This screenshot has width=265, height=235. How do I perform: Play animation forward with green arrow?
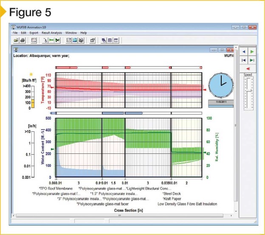[252, 51]
